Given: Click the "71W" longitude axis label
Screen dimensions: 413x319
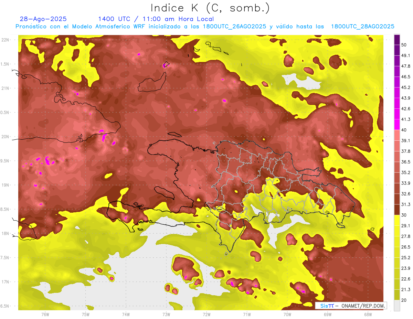Looking at the screenshot, I should pos(247,315).
